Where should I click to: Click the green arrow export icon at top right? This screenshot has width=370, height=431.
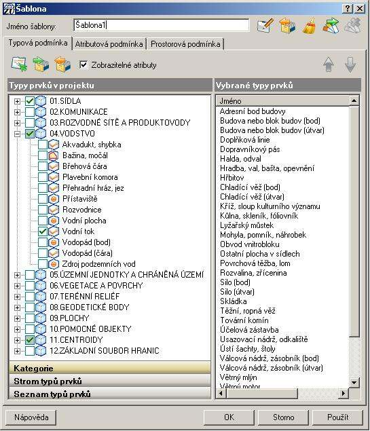click(331, 26)
